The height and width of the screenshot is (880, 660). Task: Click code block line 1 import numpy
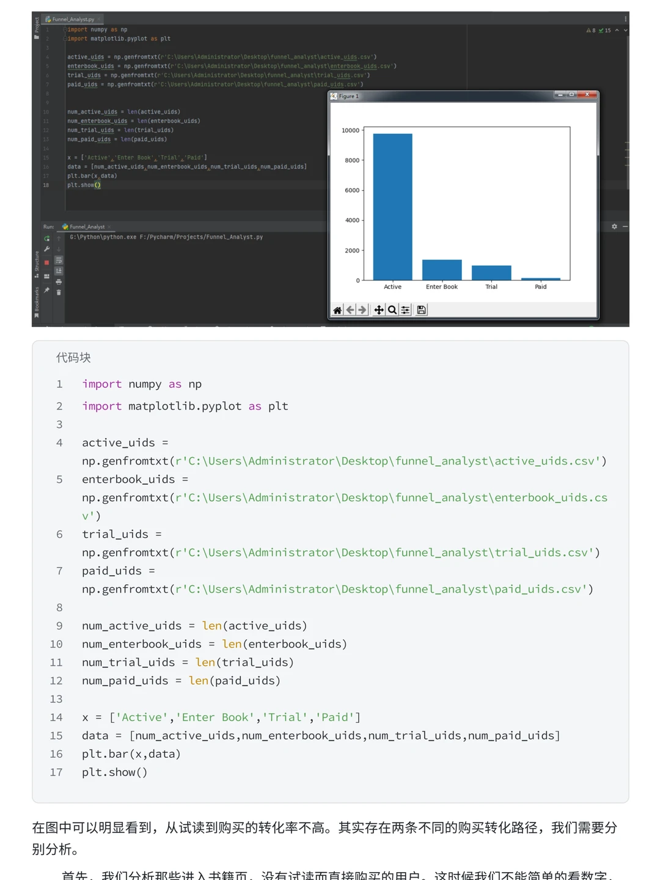[x=142, y=384]
